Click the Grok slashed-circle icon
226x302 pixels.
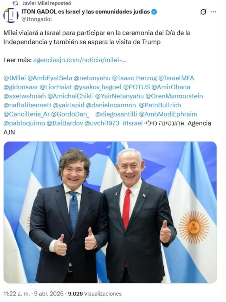tap(203, 12)
